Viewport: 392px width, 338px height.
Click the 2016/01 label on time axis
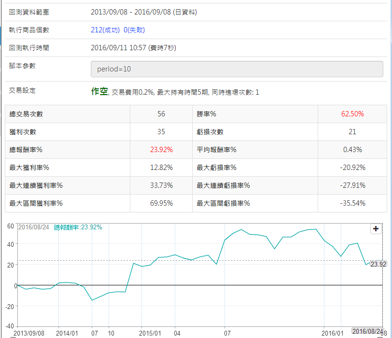[x=332, y=333]
